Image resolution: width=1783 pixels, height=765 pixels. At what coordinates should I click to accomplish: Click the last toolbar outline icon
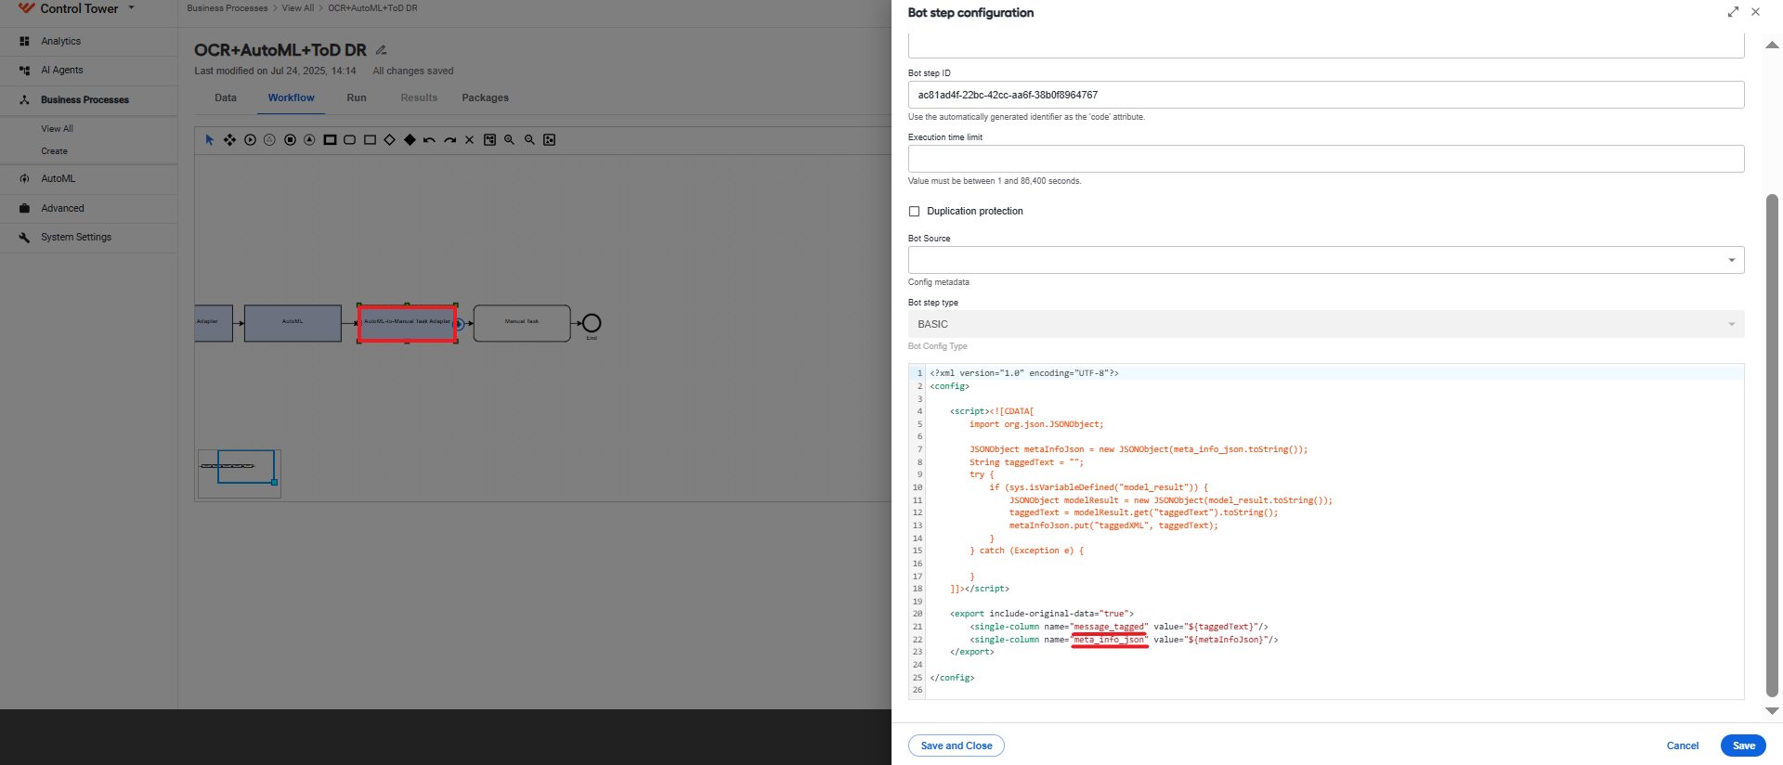point(549,140)
